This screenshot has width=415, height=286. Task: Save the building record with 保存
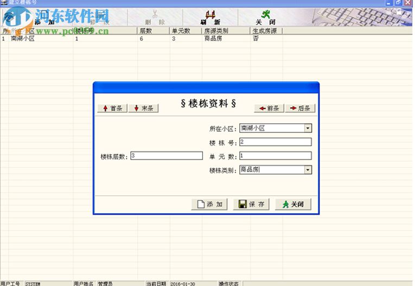[x=251, y=204]
